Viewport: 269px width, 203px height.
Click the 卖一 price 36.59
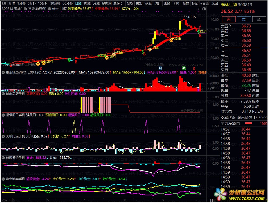click(x=246, y=45)
